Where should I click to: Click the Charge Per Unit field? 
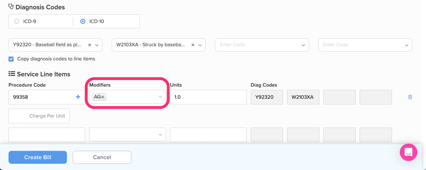39,116
